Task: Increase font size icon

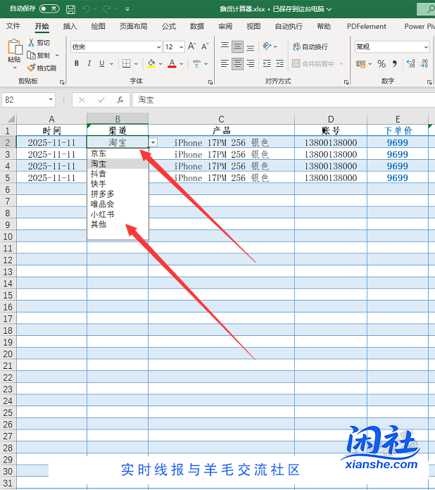Action: pyautogui.click(x=192, y=46)
